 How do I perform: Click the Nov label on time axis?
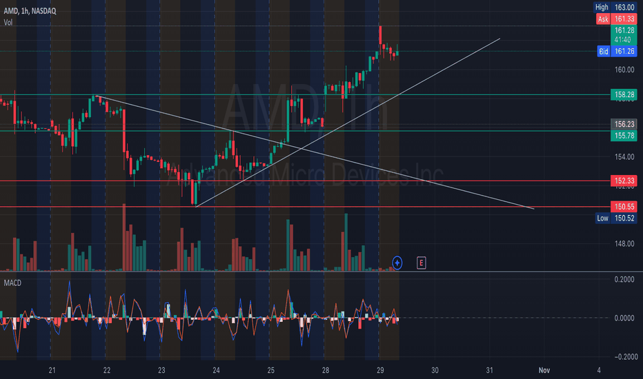click(x=544, y=370)
